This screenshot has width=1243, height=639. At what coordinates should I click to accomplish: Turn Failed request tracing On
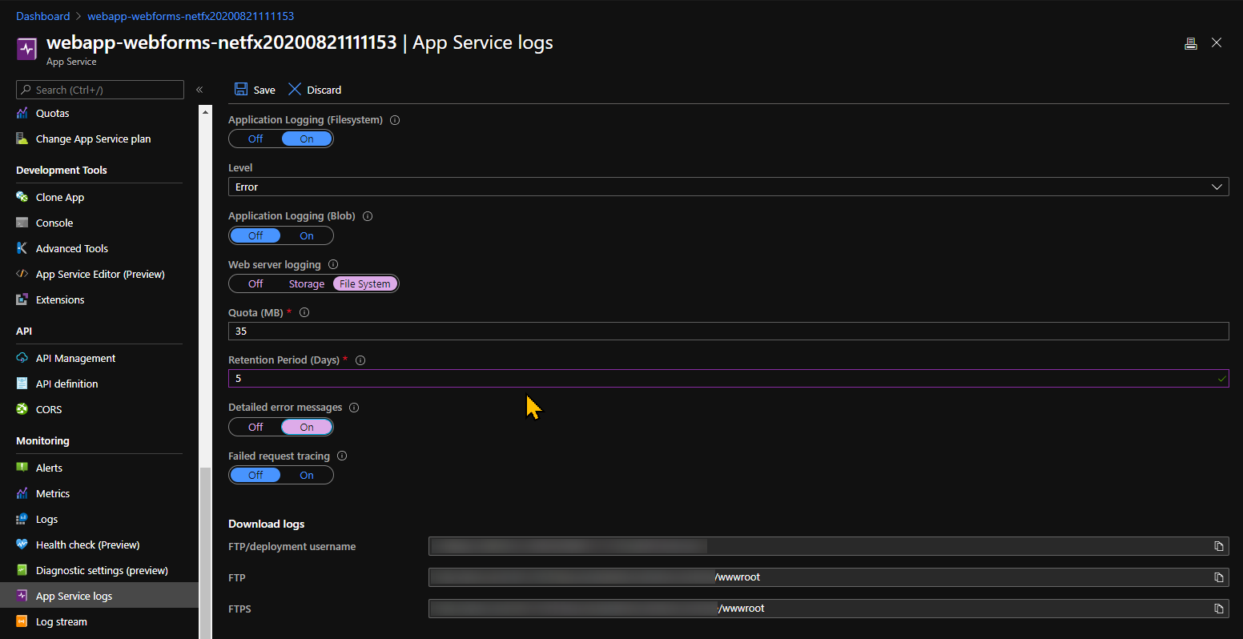pyautogui.click(x=307, y=475)
